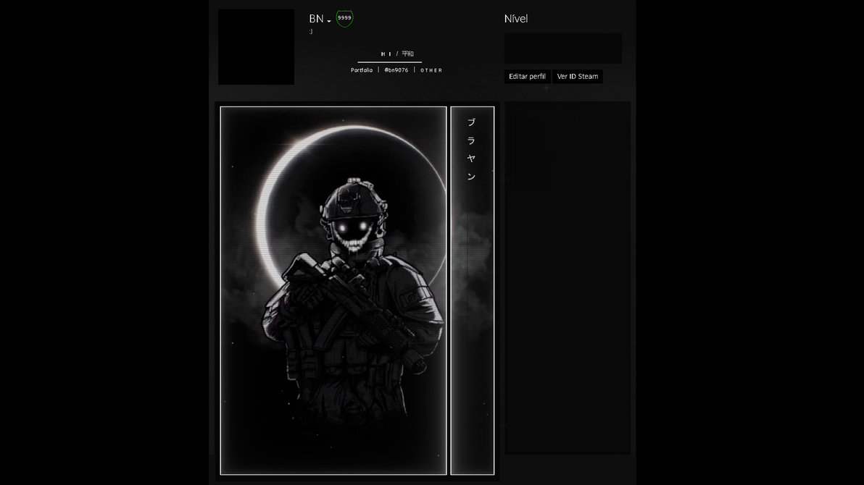Screen dimensions: 864x485
Task: Click the Nível heading
Action: pyautogui.click(x=516, y=19)
